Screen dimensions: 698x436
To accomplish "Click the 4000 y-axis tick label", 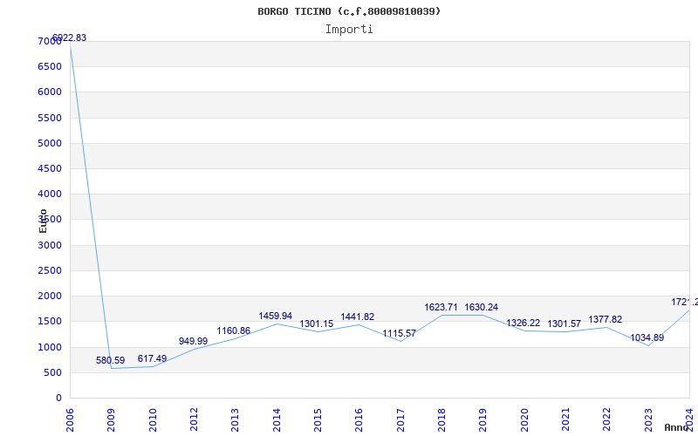I will pyautogui.click(x=51, y=194).
